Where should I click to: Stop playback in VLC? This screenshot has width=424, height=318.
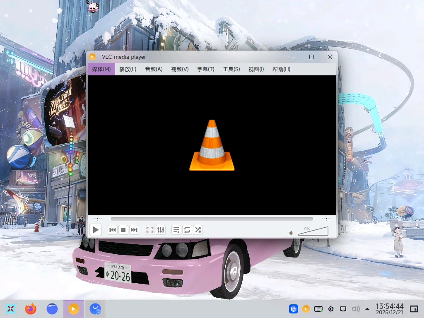tap(123, 230)
